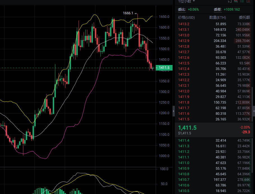Open the 1位小数 decimal precision dropdown

tap(187, 1)
